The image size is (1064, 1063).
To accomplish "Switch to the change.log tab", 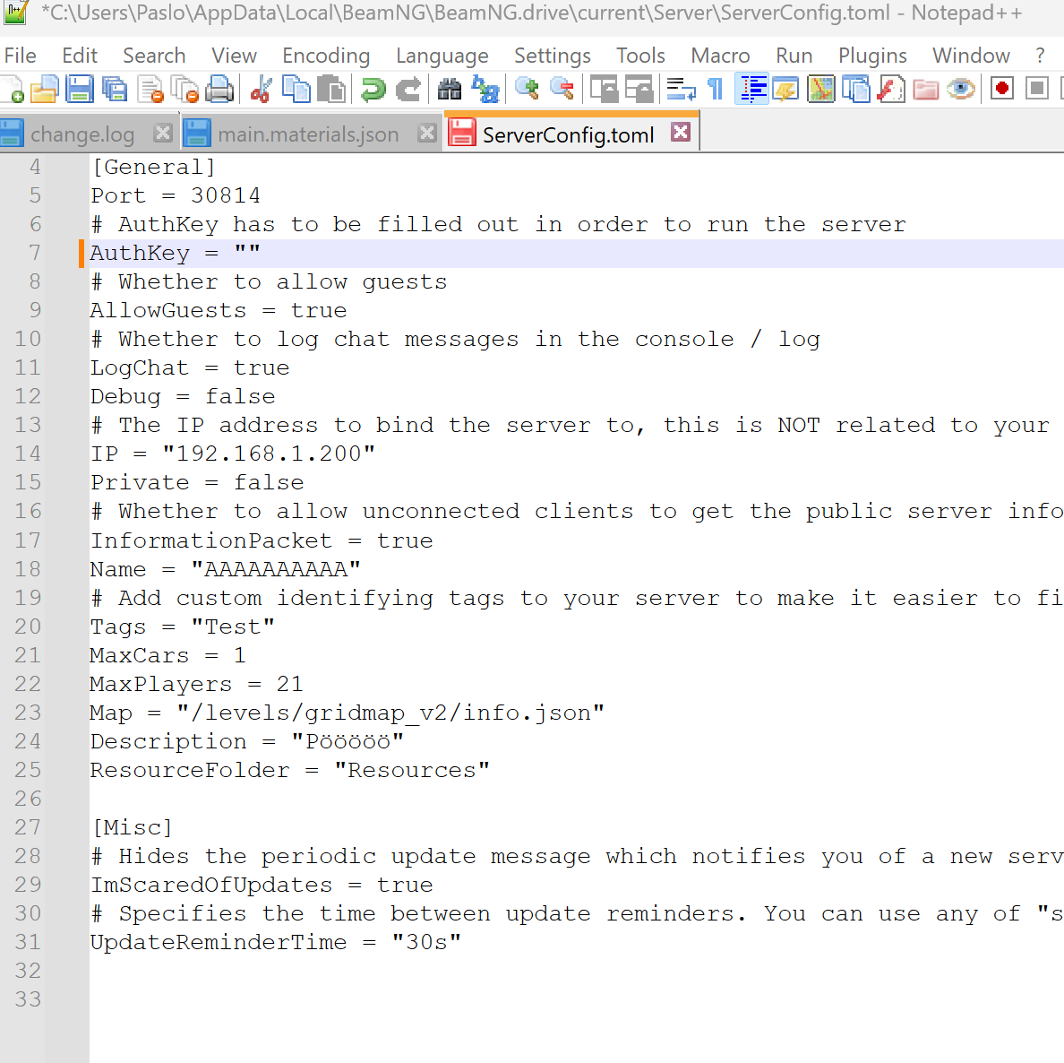I will (82, 134).
